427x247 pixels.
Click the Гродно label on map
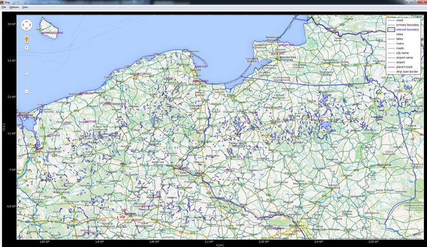click(410, 126)
